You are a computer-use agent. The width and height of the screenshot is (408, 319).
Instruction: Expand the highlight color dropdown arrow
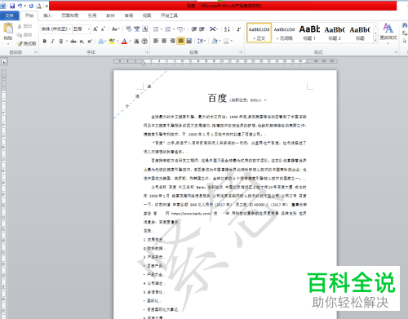coord(118,41)
